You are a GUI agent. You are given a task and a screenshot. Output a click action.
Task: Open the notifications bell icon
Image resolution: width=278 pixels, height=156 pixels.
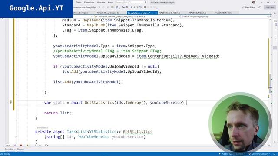point(275,154)
